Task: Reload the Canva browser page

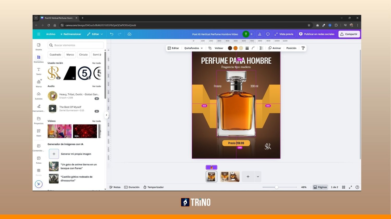Action: (x=48, y=25)
